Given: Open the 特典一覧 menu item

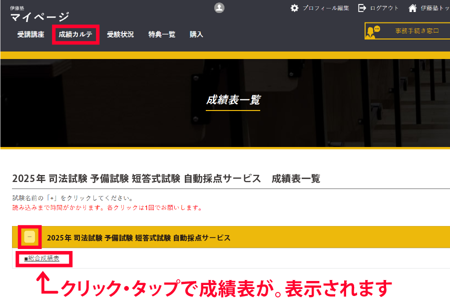Looking at the screenshot, I should (x=162, y=34).
